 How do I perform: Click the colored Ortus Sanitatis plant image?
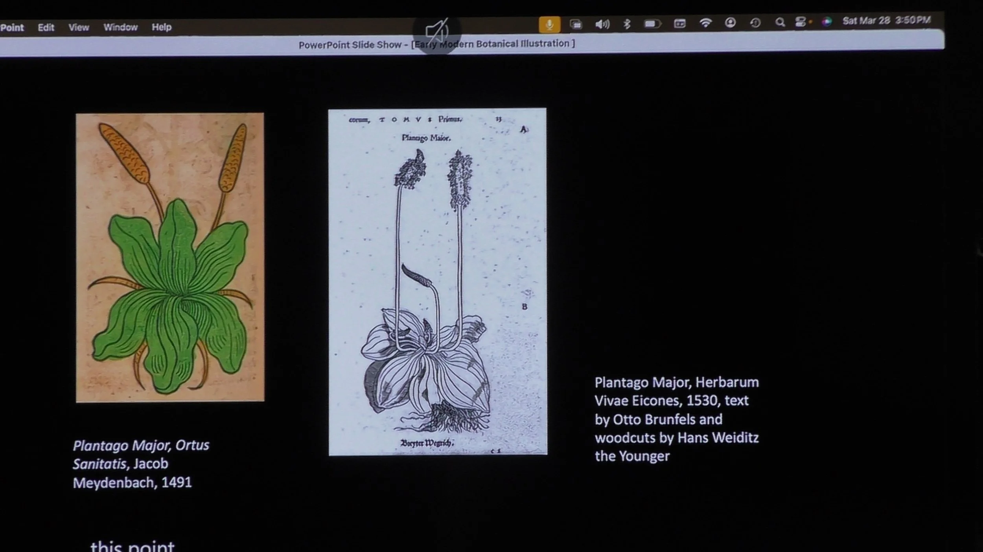click(x=170, y=258)
